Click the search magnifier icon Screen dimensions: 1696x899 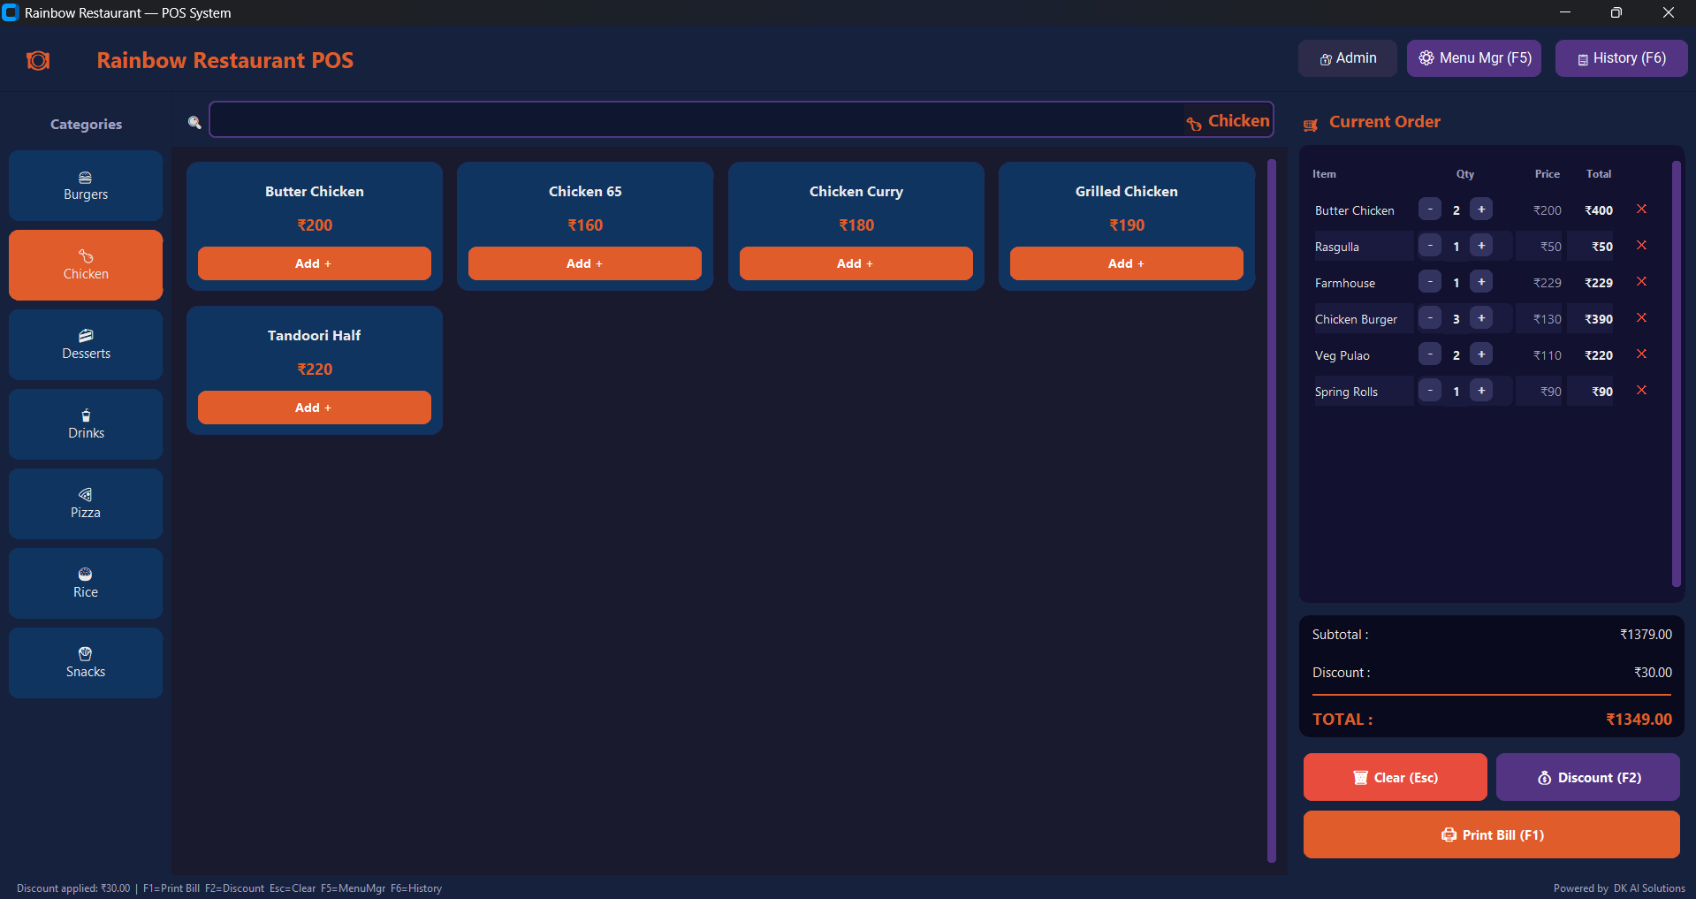(194, 121)
